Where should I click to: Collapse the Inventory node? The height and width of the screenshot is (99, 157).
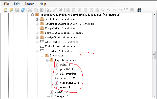[37, 51]
